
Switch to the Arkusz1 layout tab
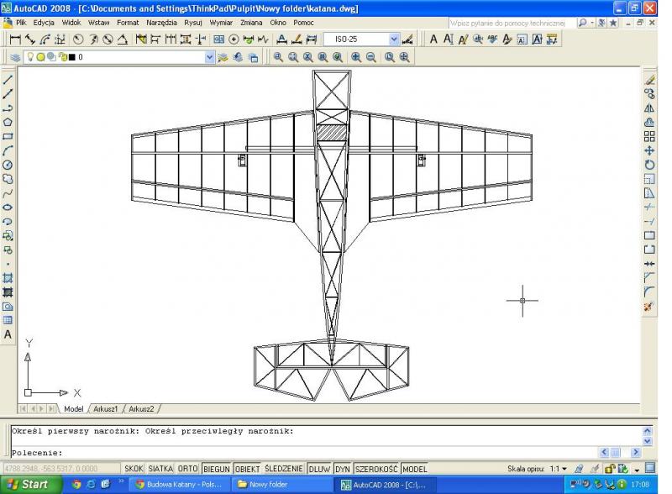105,409
